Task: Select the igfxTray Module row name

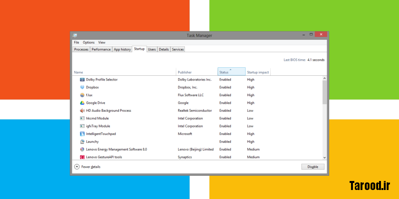Action: click(x=98, y=126)
